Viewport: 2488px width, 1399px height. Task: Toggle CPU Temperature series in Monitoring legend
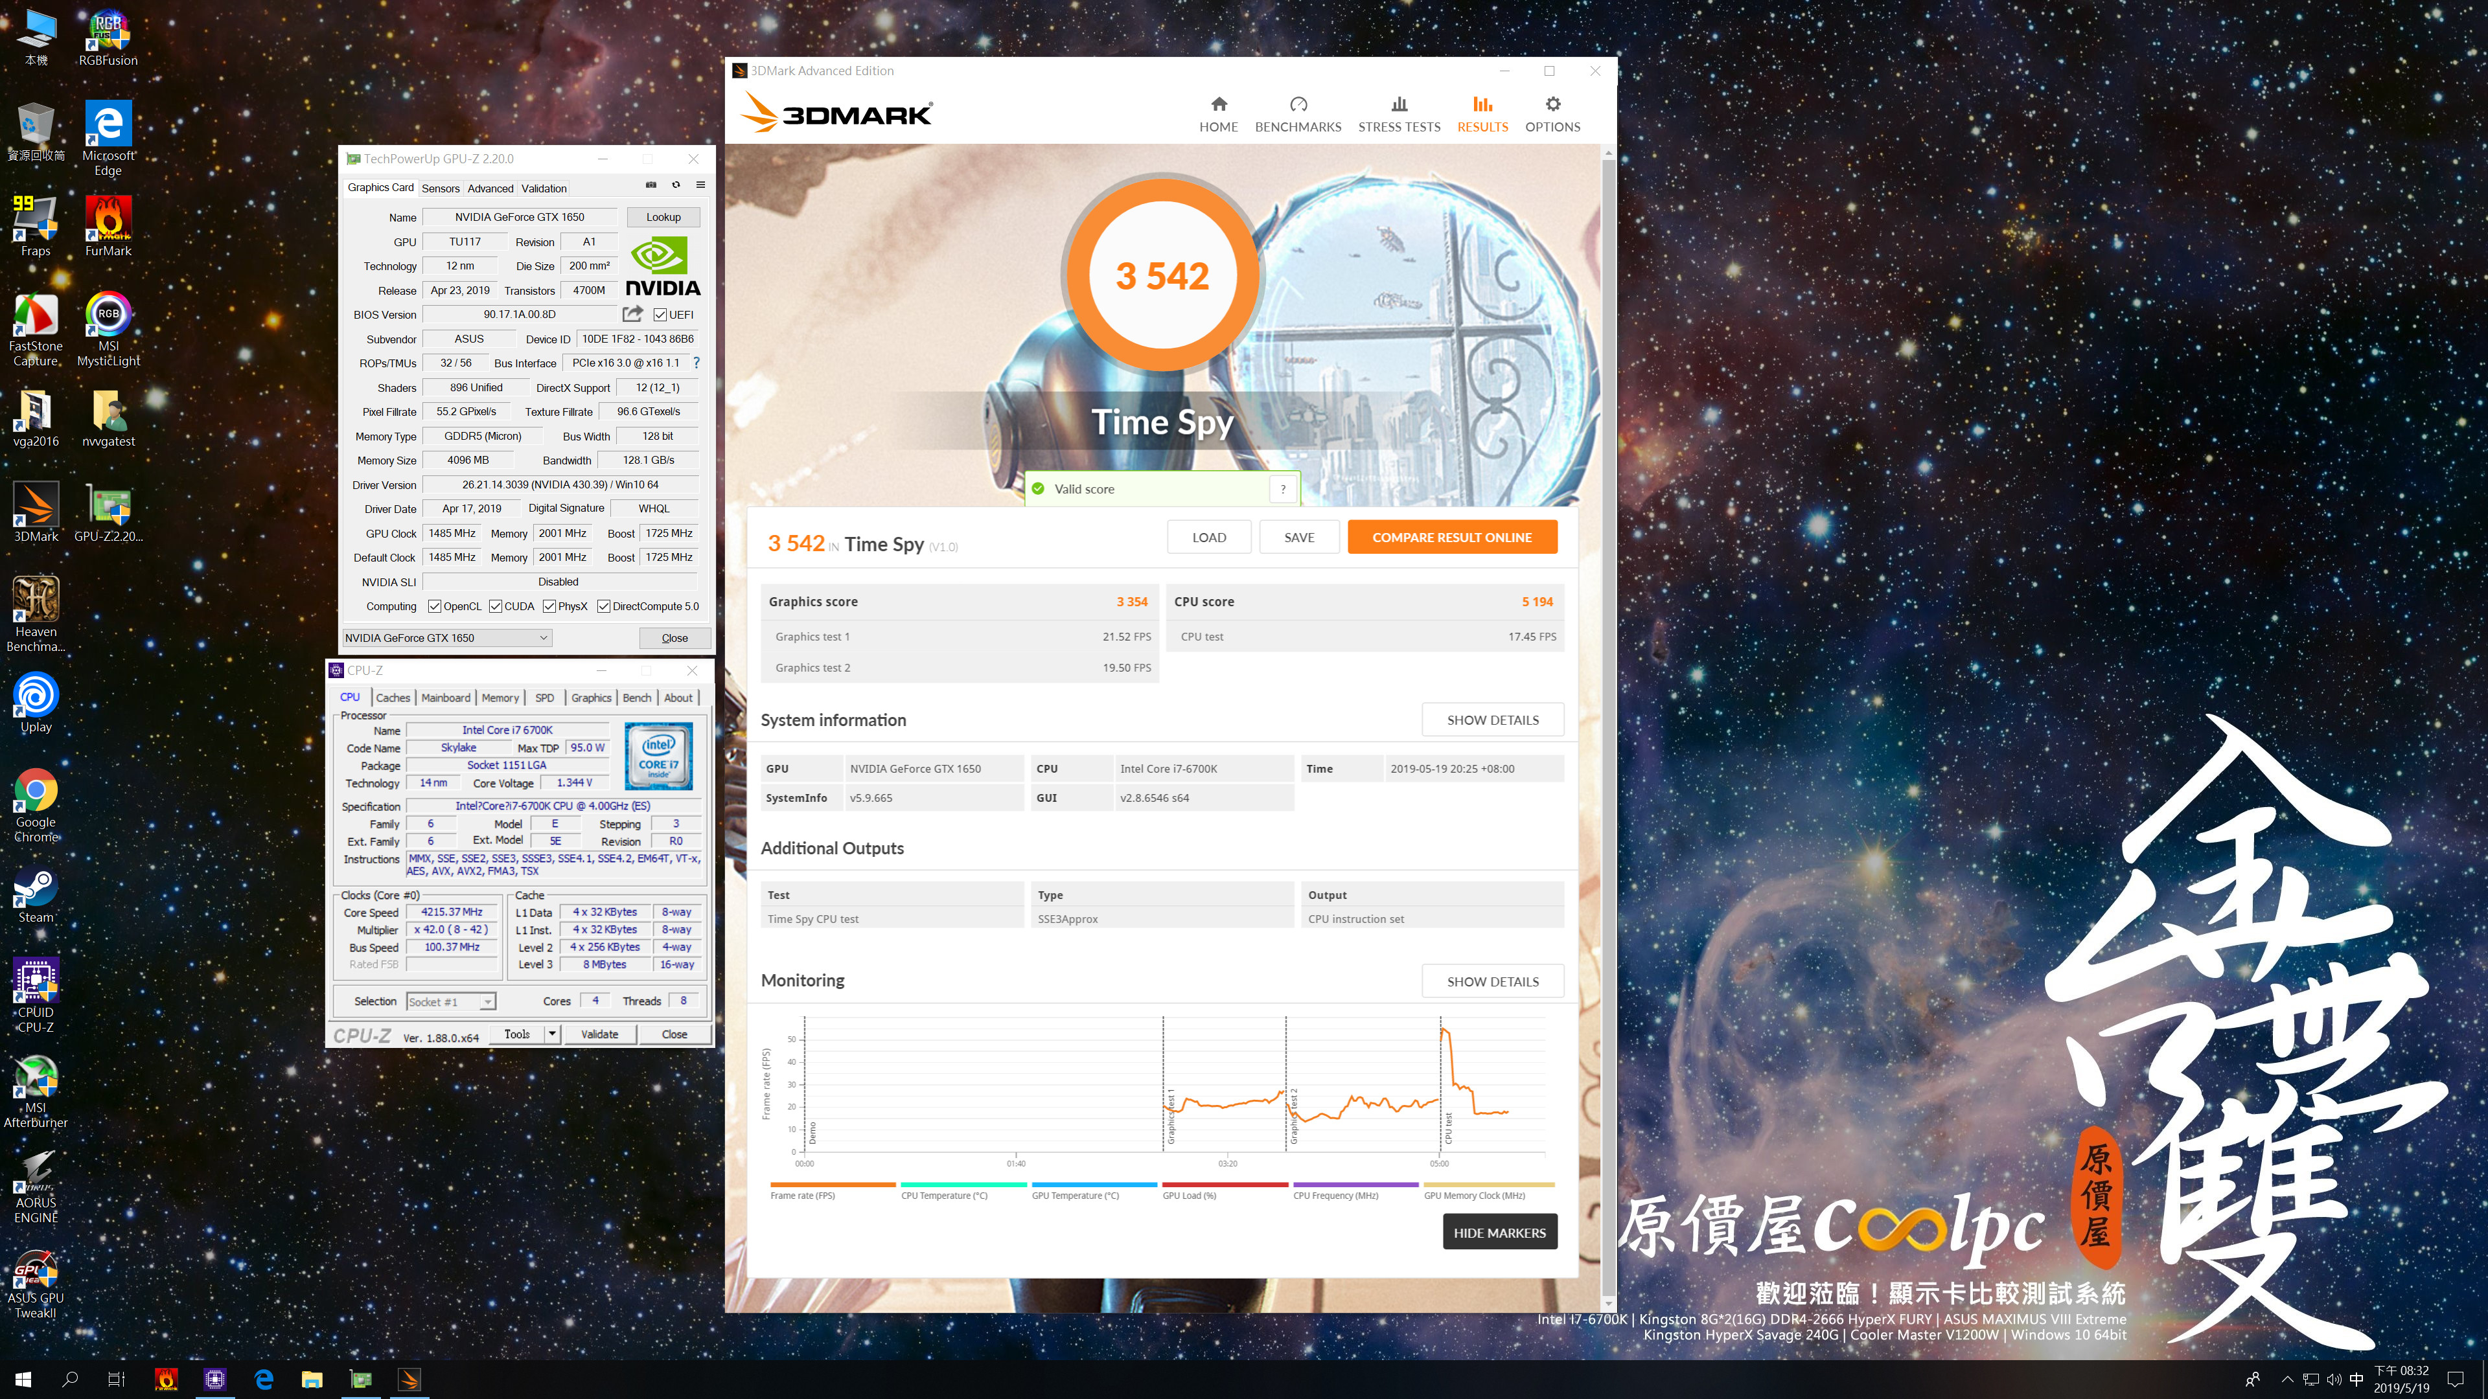963,1192
